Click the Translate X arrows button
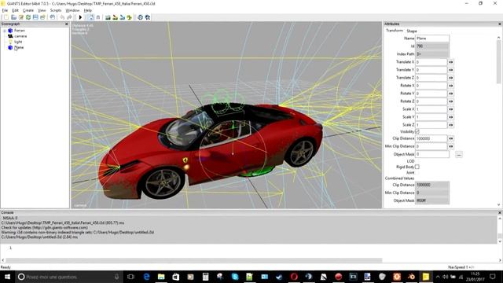This screenshot has width=503, height=283. pos(451,62)
